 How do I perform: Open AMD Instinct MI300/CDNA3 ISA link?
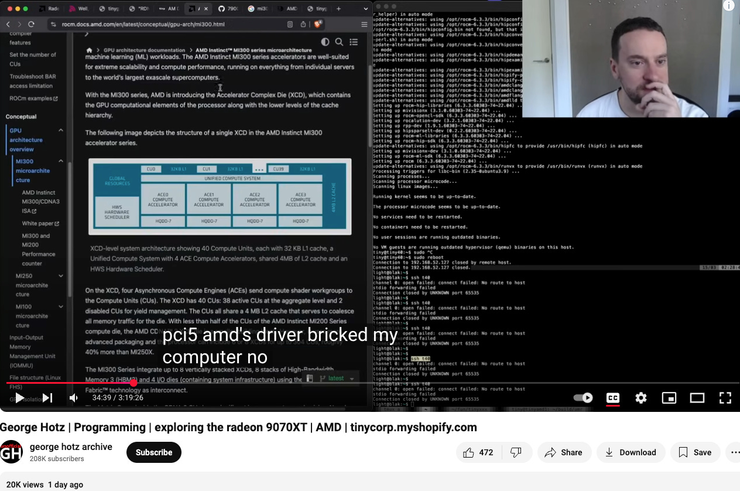tap(40, 202)
